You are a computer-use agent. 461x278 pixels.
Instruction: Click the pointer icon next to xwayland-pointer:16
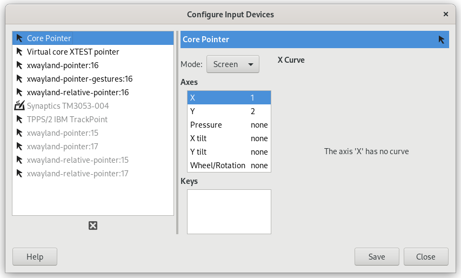click(x=19, y=65)
